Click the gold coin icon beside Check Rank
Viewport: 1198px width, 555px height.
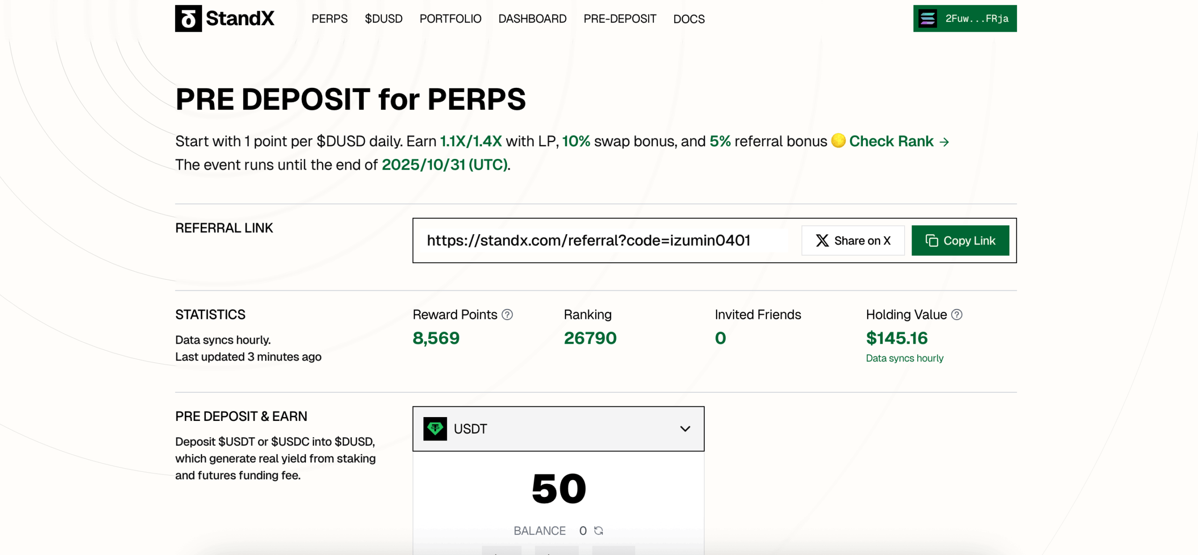tap(838, 141)
